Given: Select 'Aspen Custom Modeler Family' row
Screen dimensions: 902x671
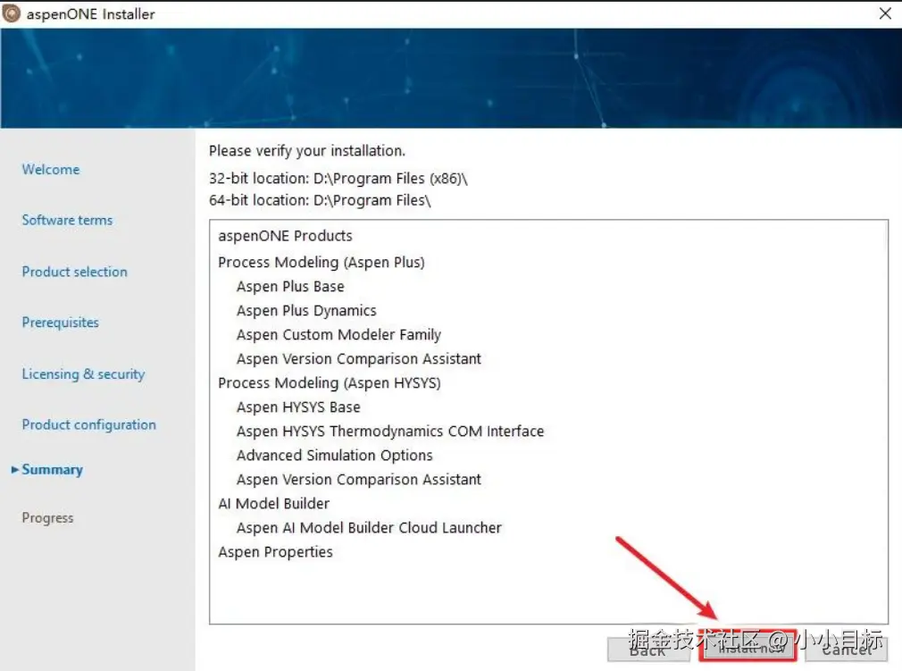Looking at the screenshot, I should point(338,335).
